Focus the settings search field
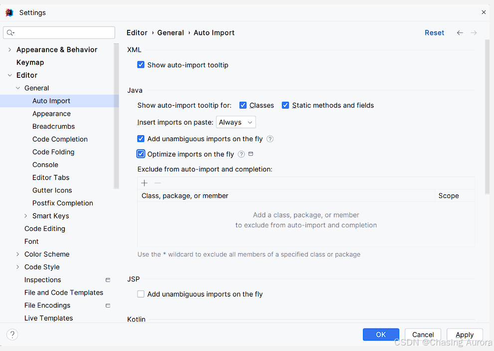Image resolution: width=494 pixels, height=351 pixels. pyautogui.click(x=59, y=33)
